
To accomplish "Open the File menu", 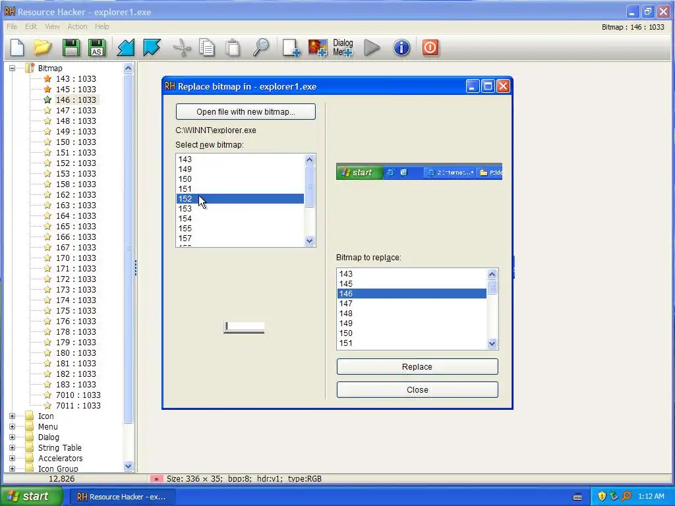I will [12, 26].
